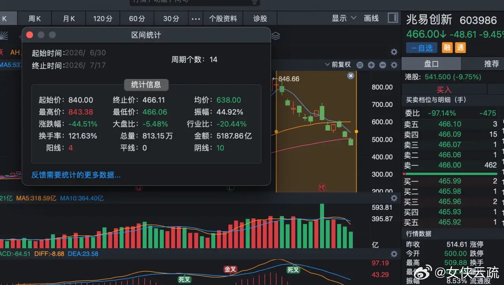Click the L event marker below chart
This screenshot has width=504, height=285.
230,188
